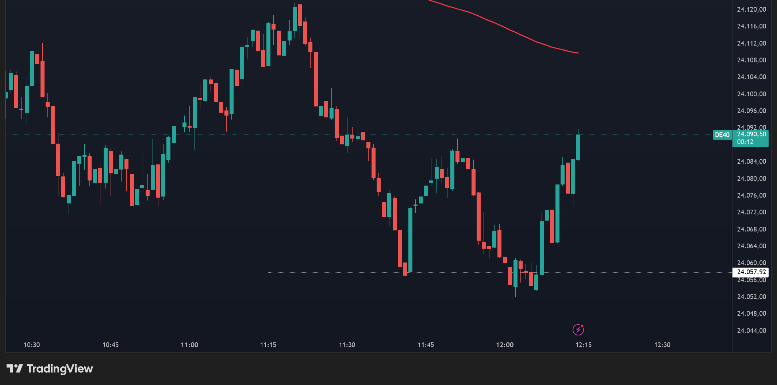Select the current price label 24.090,50

tap(751, 134)
